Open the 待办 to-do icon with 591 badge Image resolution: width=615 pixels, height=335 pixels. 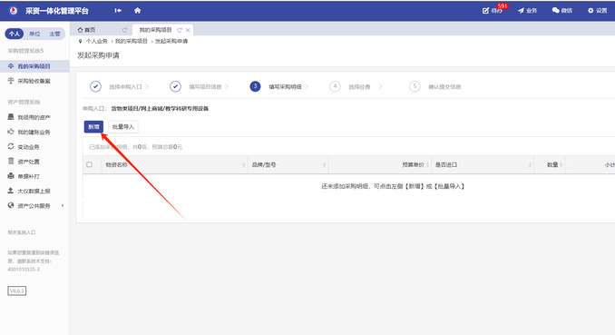(x=485, y=11)
